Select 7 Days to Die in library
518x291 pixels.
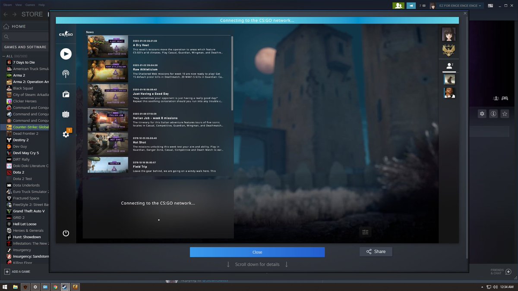pyautogui.click(x=24, y=63)
